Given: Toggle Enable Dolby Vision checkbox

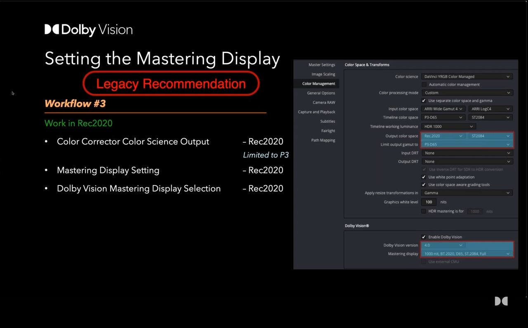Looking at the screenshot, I should click(x=424, y=237).
